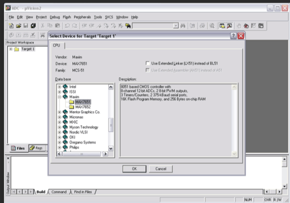The width and height of the screenshot is (290, 203).
Task: Toggle the Project Window toolbar icon
Action: [x=222, y=26]
